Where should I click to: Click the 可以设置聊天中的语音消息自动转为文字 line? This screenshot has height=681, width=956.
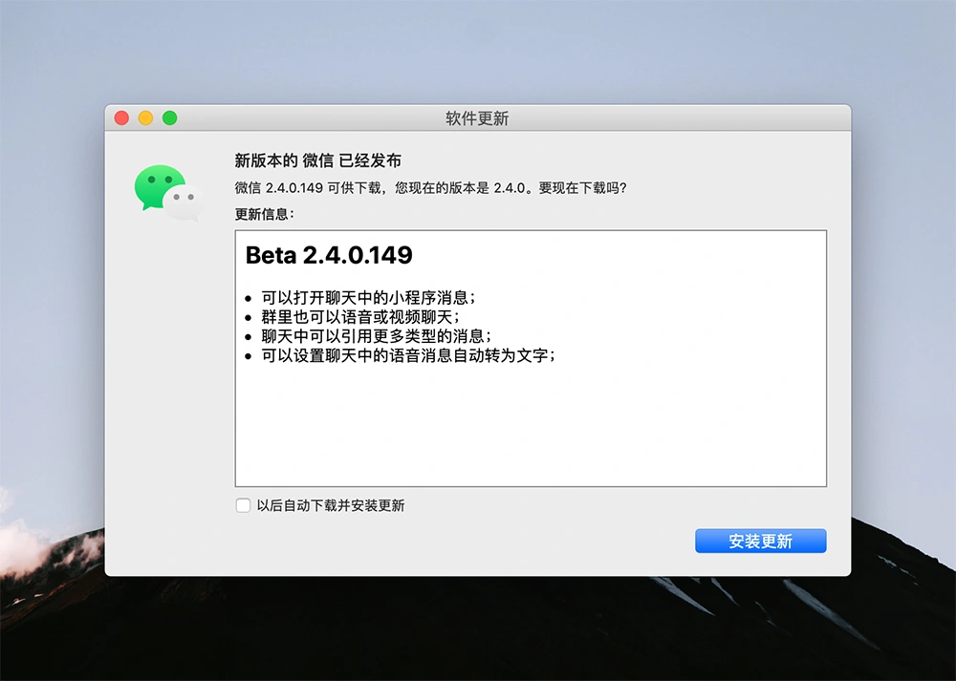(x=408, y=355)
